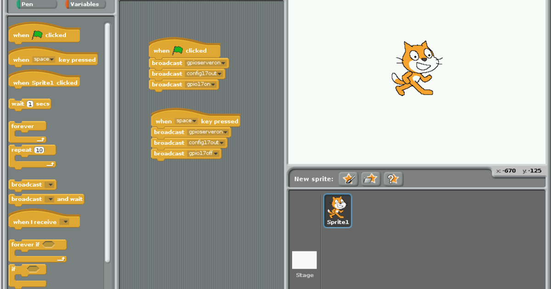Open the Choose new sprite from file icon

pyautogui.click(x=370, y=179)
